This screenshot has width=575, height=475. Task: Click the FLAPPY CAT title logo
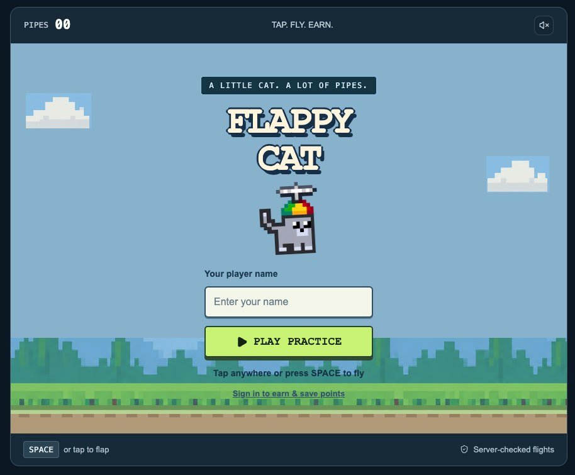291,140
